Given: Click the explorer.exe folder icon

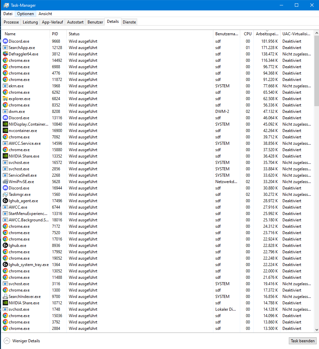Looking at the screenshot, I should tap(5, 99).
